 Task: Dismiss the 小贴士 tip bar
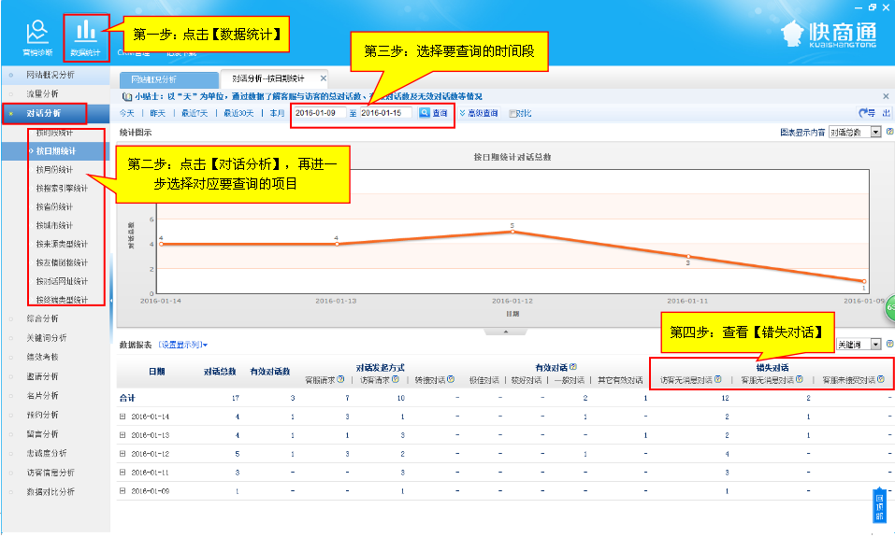pos(886,95)
